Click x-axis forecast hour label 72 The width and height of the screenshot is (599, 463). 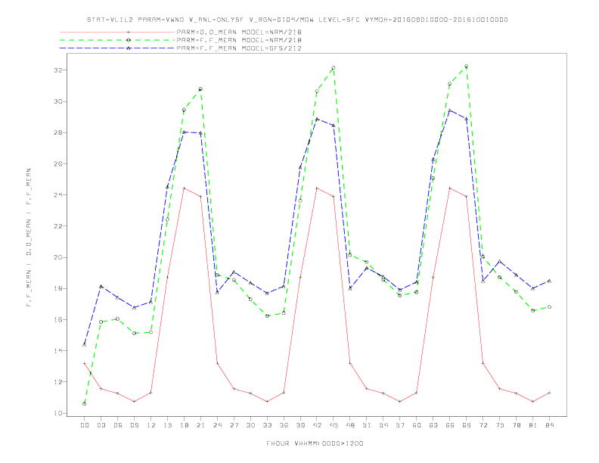coord(483,425)
